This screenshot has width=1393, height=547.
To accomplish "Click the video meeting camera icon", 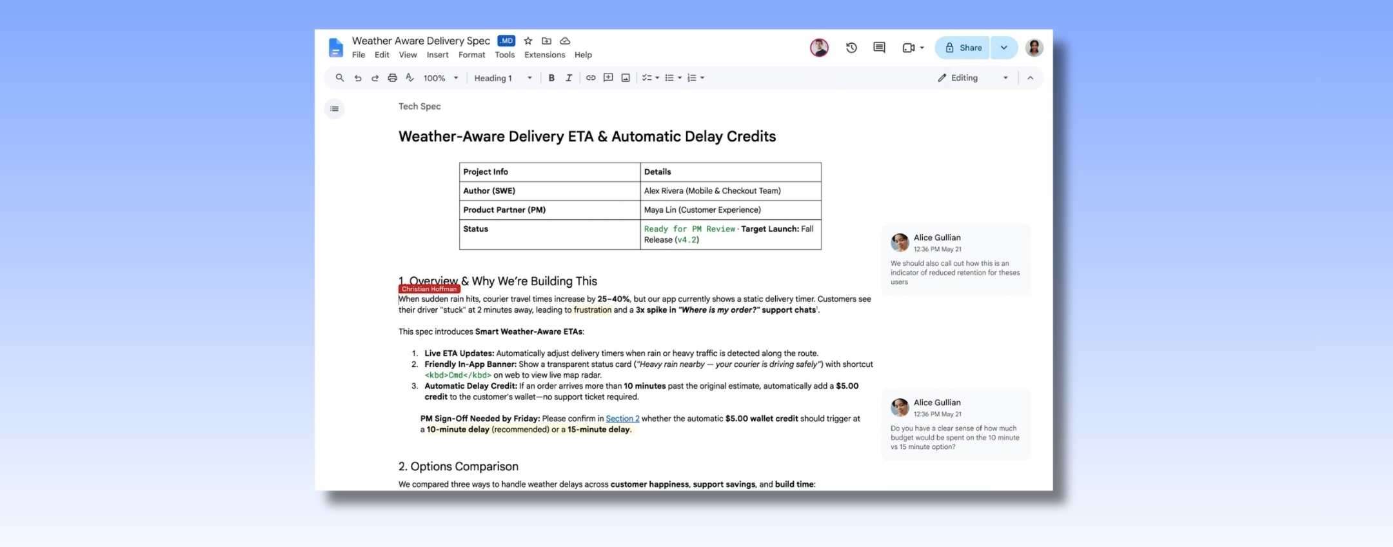I will 909,48.
